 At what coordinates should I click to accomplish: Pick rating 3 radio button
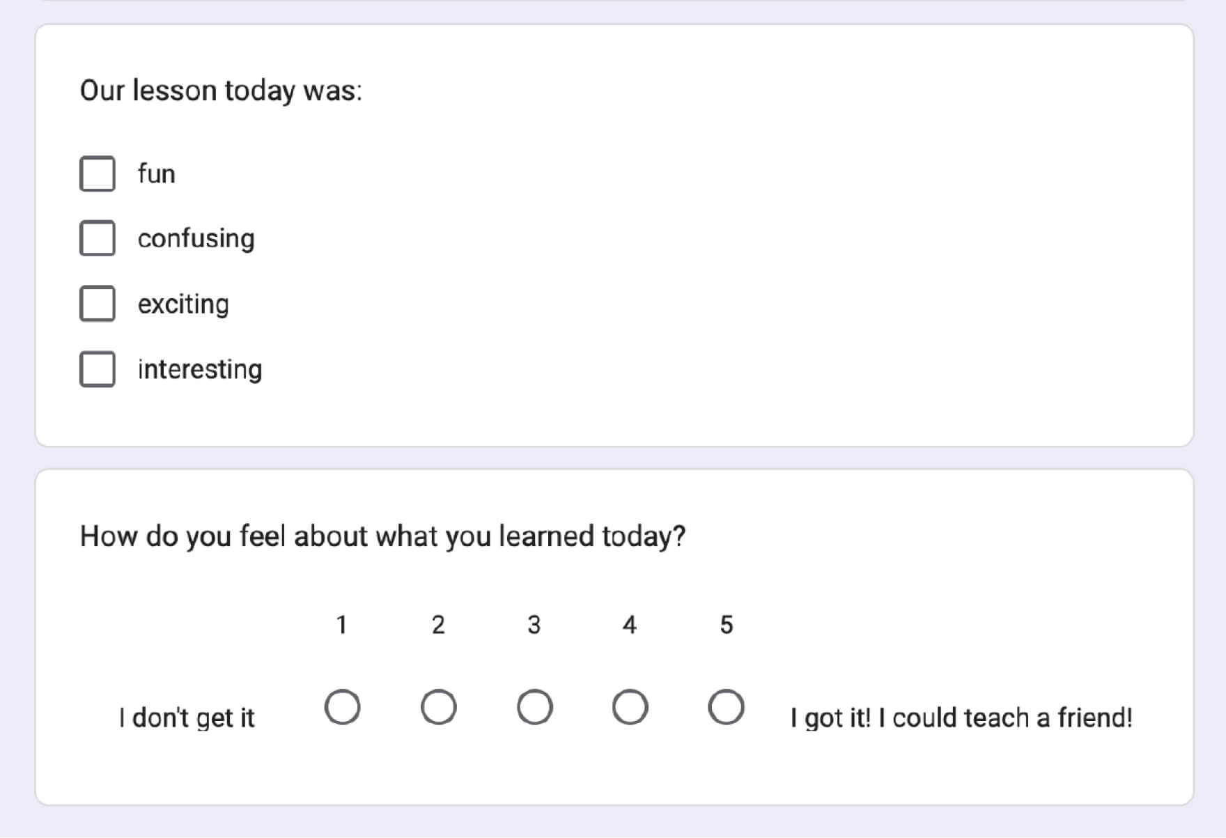(x=534, y=708)
